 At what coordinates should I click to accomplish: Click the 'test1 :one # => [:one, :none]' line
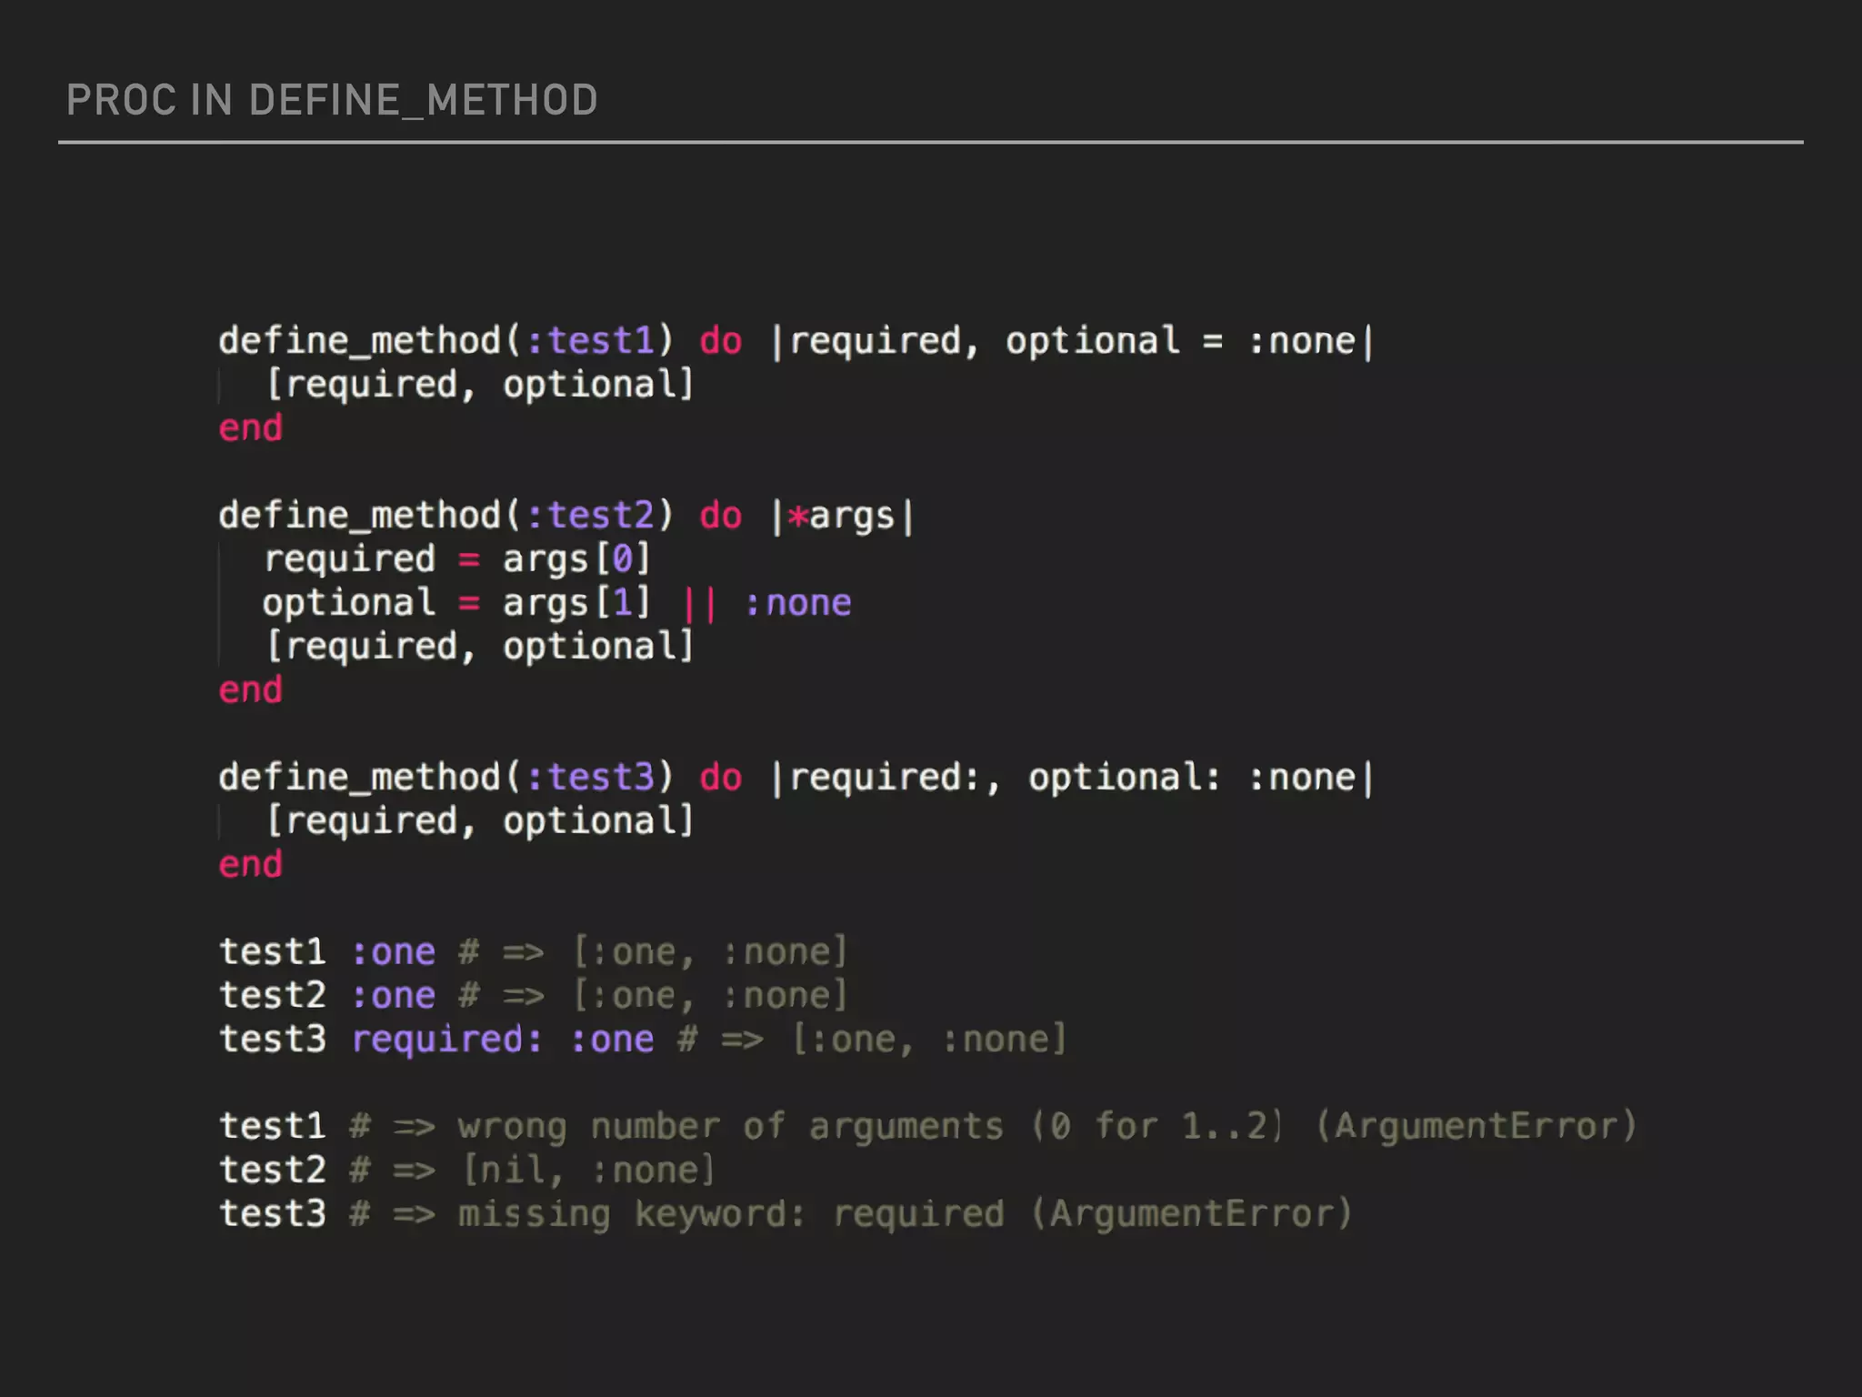pyautogui.click(x=533, y=952)
